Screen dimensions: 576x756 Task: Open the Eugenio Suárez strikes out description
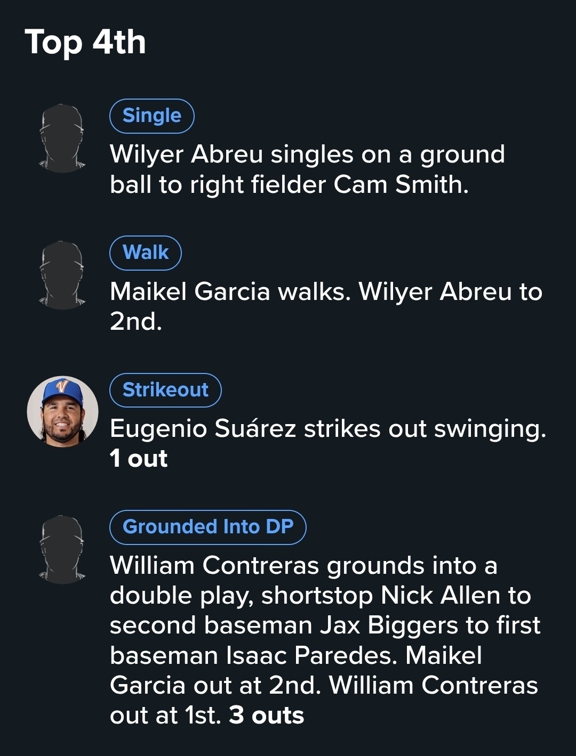327,428
